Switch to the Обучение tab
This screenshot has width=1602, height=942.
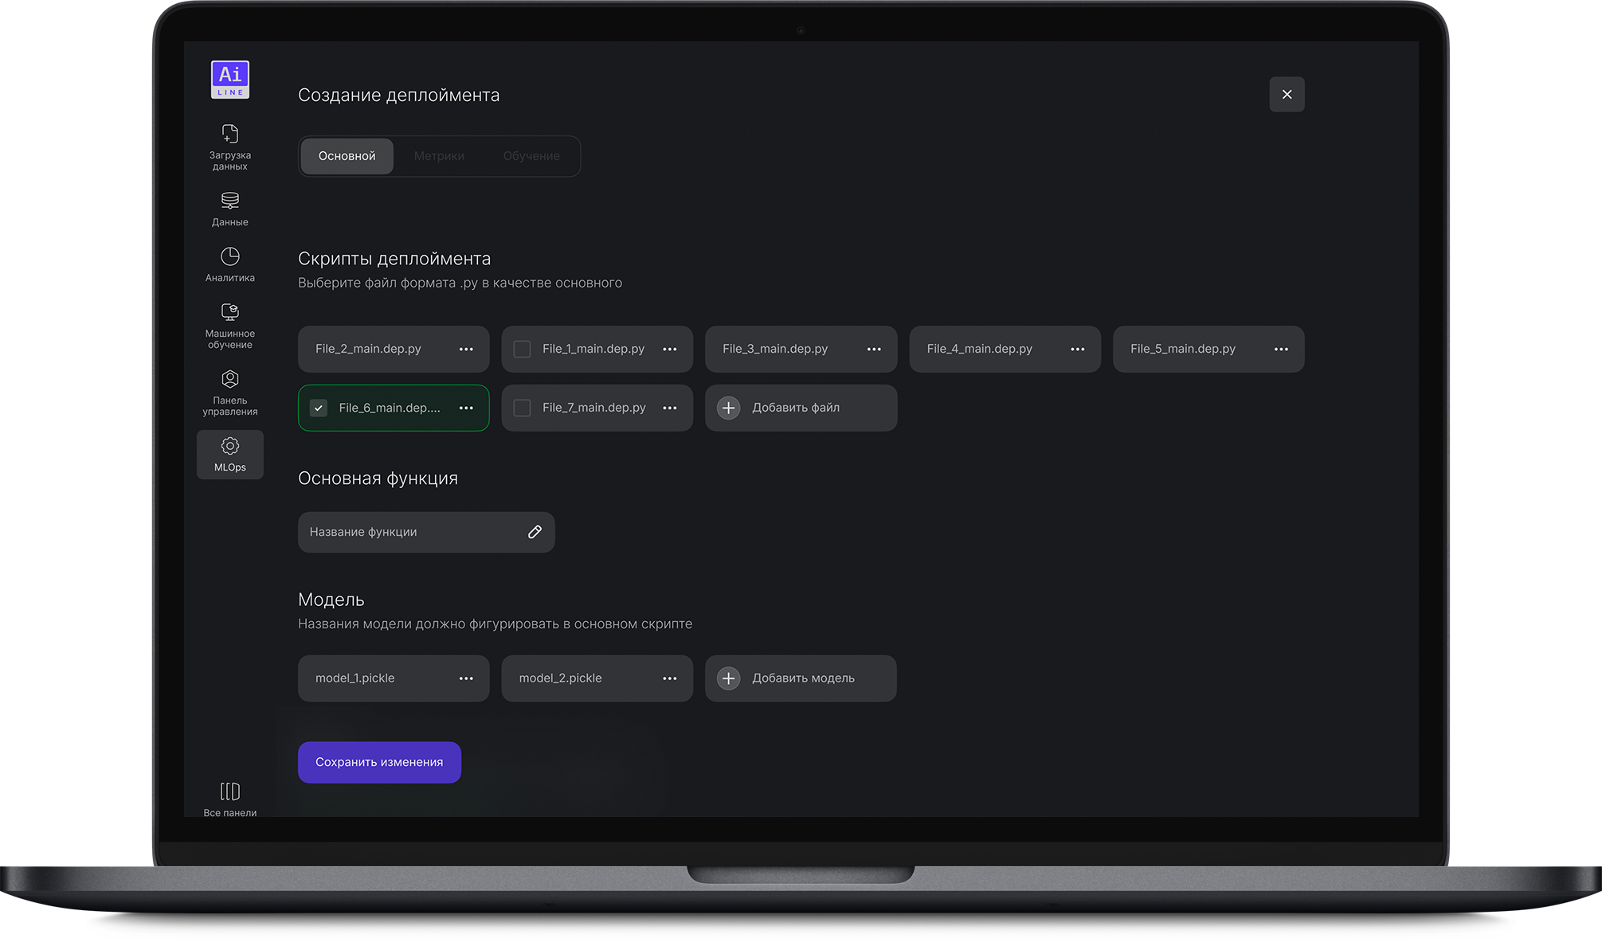coord(531,156)
